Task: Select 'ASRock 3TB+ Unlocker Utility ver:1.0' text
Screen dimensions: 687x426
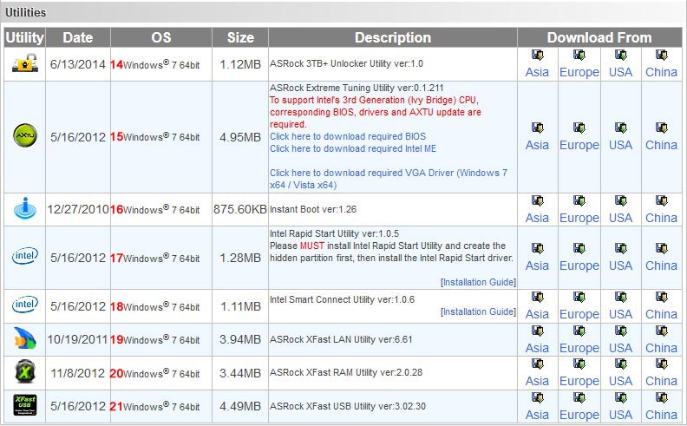Action: coord(347,63)
